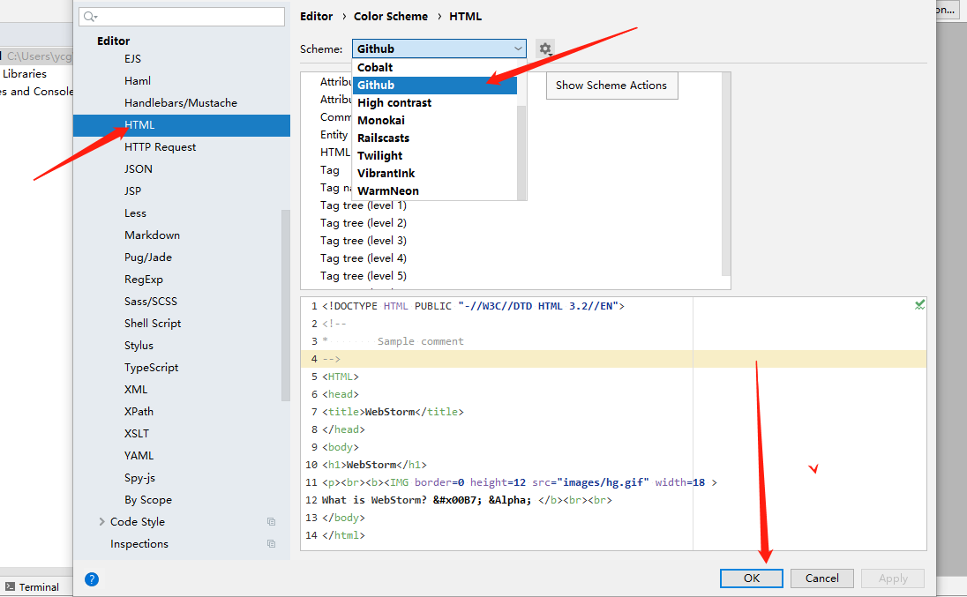Select the Railscasts scheme

click(x=434, y=138)
